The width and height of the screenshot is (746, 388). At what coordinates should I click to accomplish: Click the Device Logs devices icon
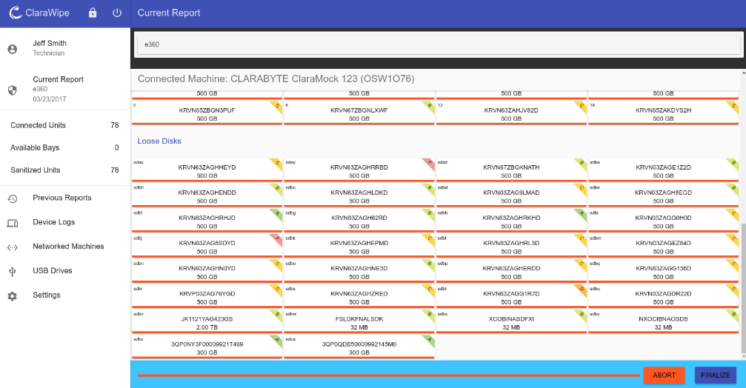click(13, 223)
